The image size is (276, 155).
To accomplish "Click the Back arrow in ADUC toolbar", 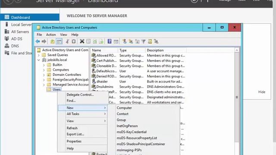I will (x=38, y=41).
